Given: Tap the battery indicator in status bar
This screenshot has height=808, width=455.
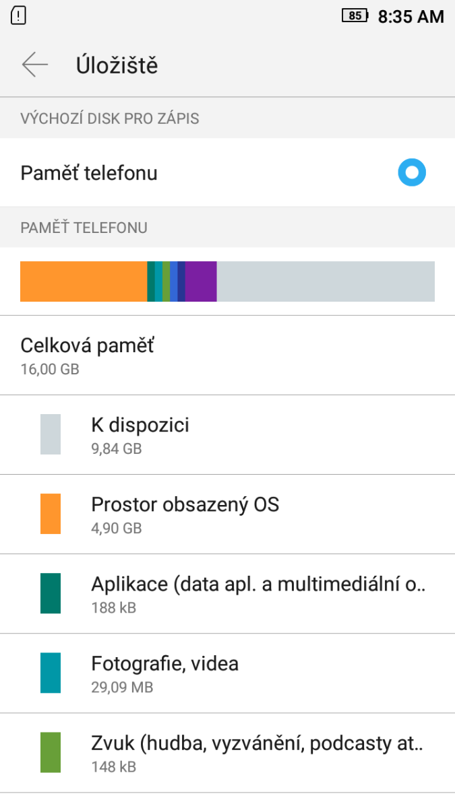Looking at the screenshot, I should click(355, 16).
